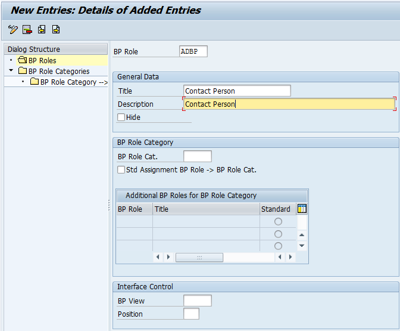Click the Display/Change pencil toolbar icon
The image size is (400, 331).
(12, 29)
